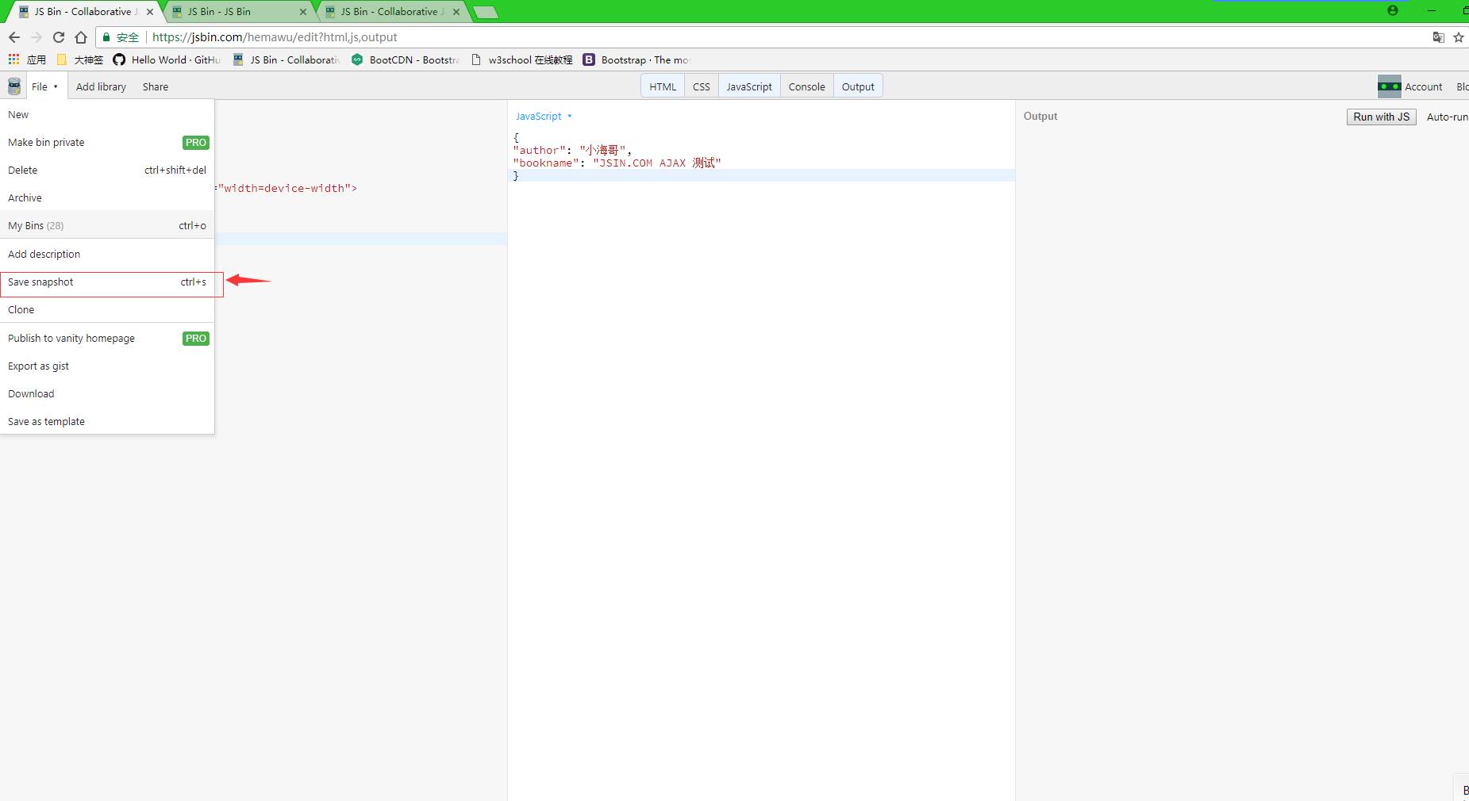Open the w3school bookmark
Image resolution: width=1469 pixels, height=801 pixels.
pyautogui.click(x=521, y=59)
